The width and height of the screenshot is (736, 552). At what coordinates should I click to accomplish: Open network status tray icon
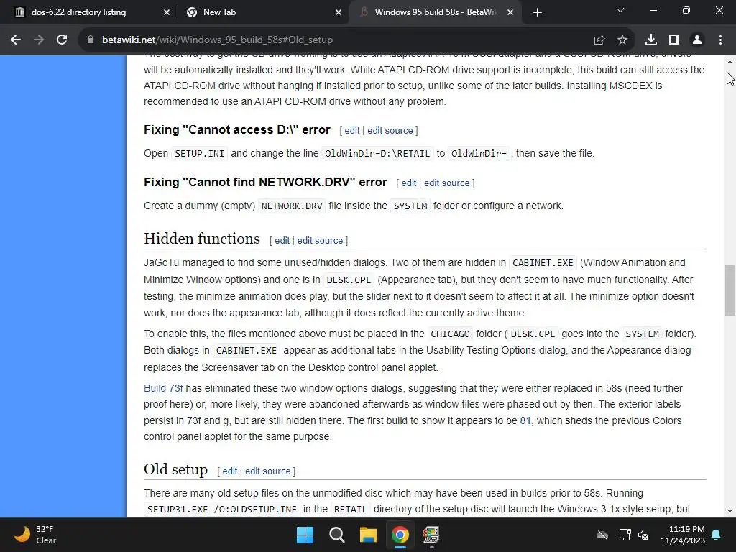coord(625,535)
